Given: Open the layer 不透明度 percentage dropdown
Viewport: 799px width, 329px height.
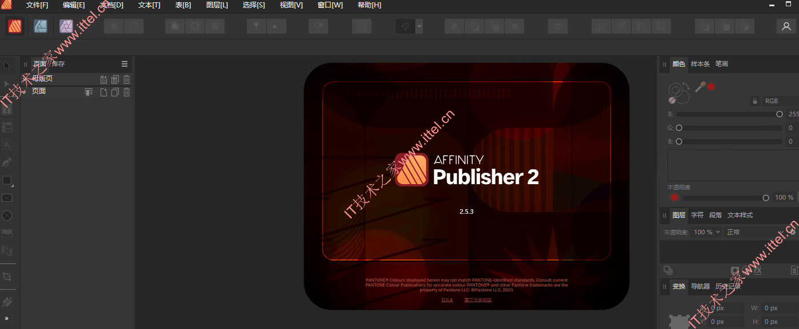Looking at the screenshot, I should pyautogui.click(x=706, y=231).
